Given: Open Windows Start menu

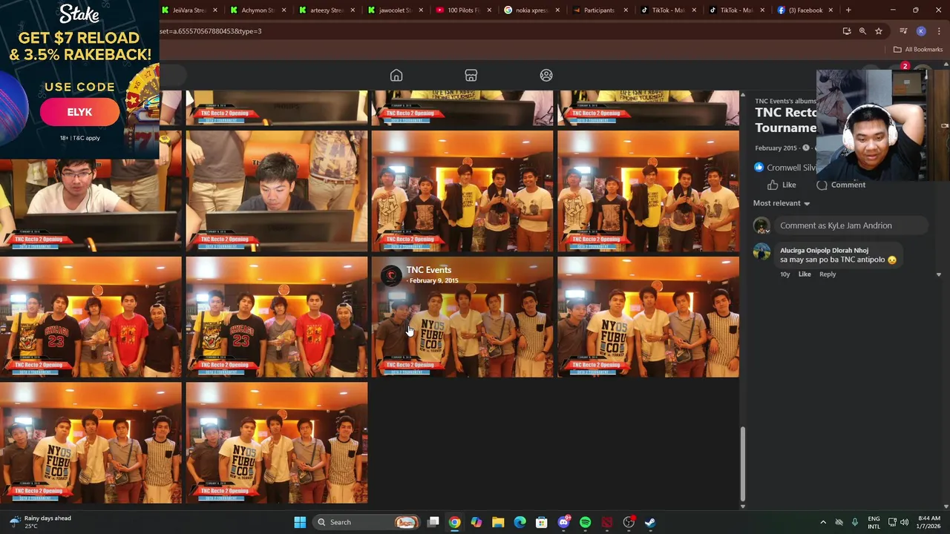Looking at the screenshot, I should click(300, 522).
